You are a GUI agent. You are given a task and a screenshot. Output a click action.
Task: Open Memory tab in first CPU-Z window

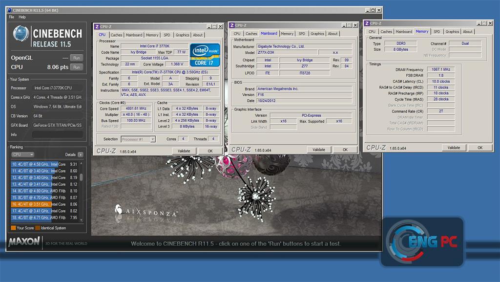tap(152, 35)
